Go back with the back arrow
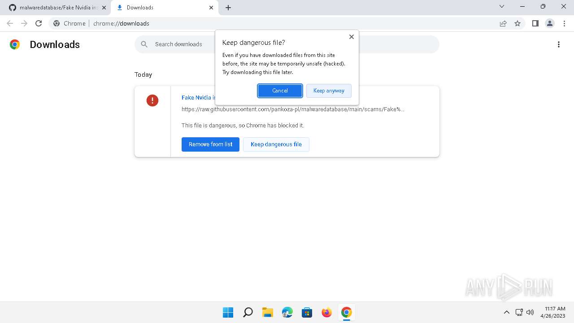The width and height of the screenshot is (574, 323). pyautogui.click(x=10, y=23)
